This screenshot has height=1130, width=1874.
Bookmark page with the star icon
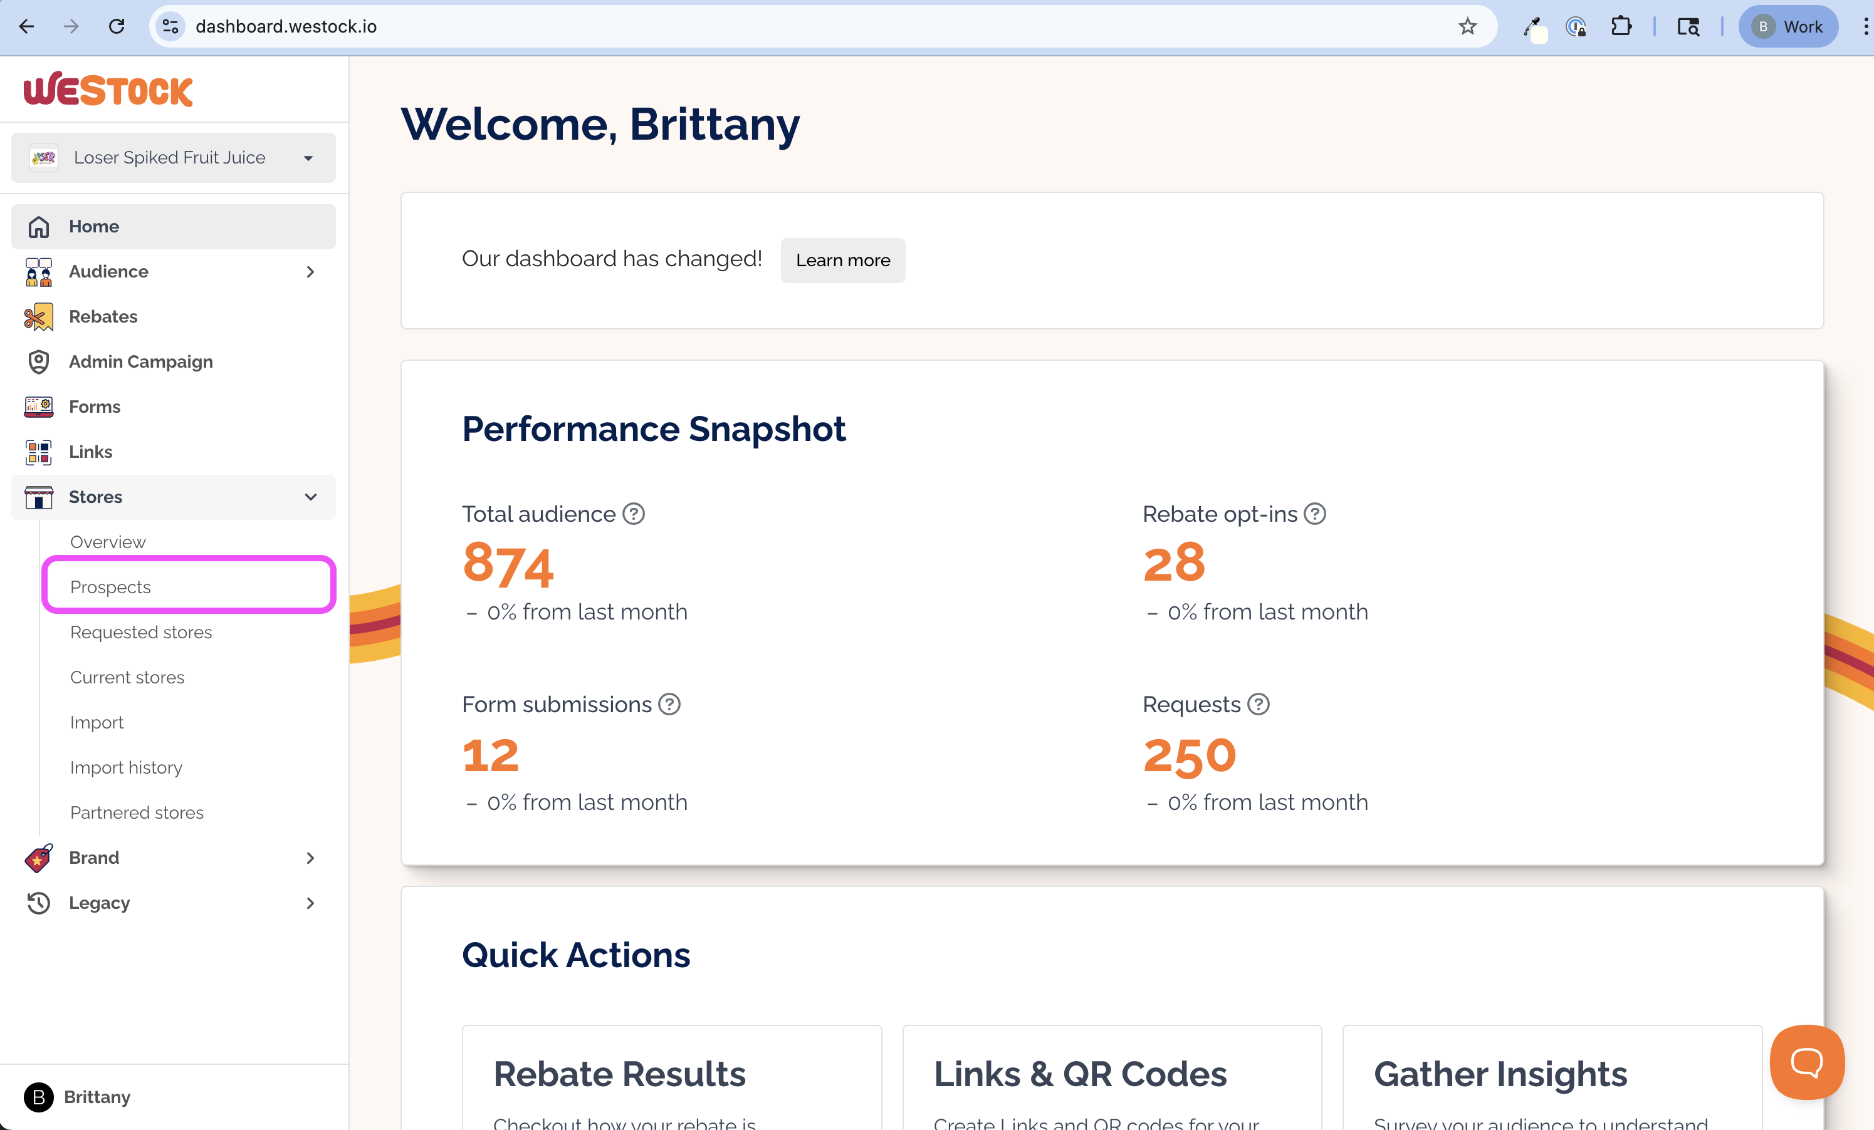[1467, 26]
